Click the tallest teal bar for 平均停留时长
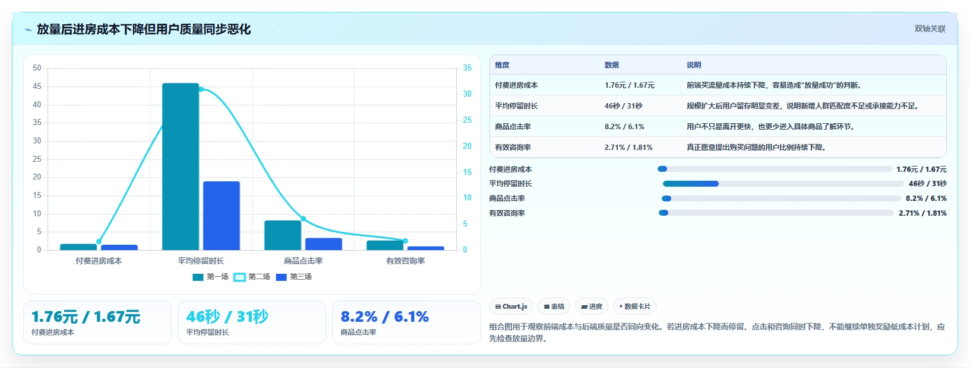The width and height of the screenshot is (970, 368). click(181, 167)
